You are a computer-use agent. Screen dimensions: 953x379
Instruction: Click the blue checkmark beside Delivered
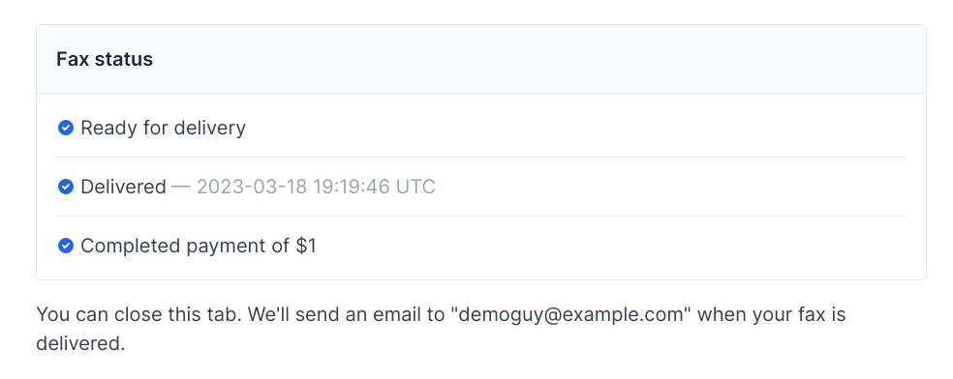coord(66,187)
